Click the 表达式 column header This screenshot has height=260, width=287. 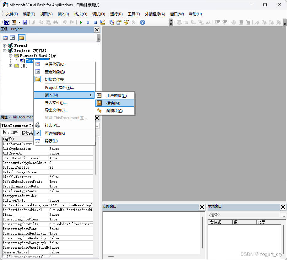coord(220,222)
